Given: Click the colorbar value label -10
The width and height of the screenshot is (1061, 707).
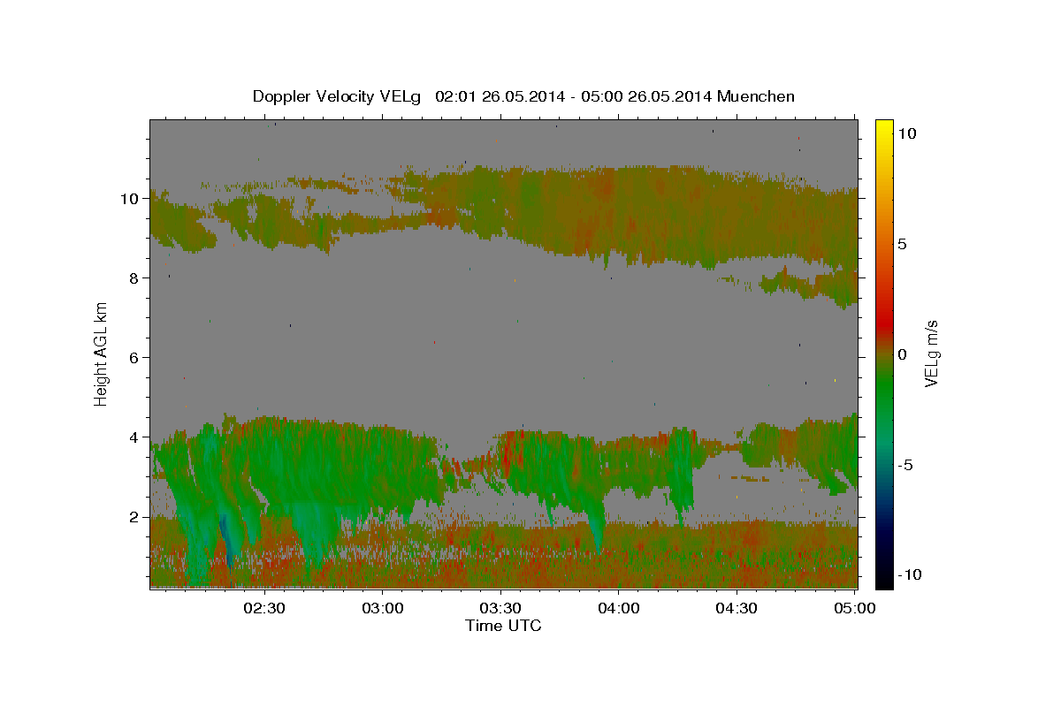Looking at the screenshot, I should tap(910, 574).
